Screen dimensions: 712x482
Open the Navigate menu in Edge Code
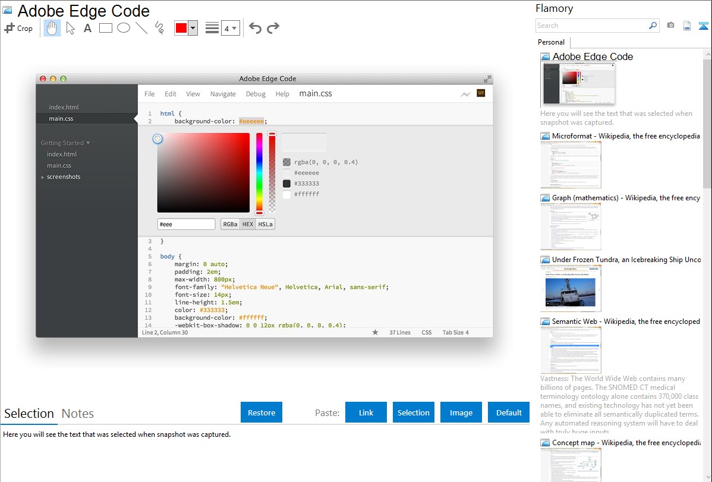tap(223, 94)
